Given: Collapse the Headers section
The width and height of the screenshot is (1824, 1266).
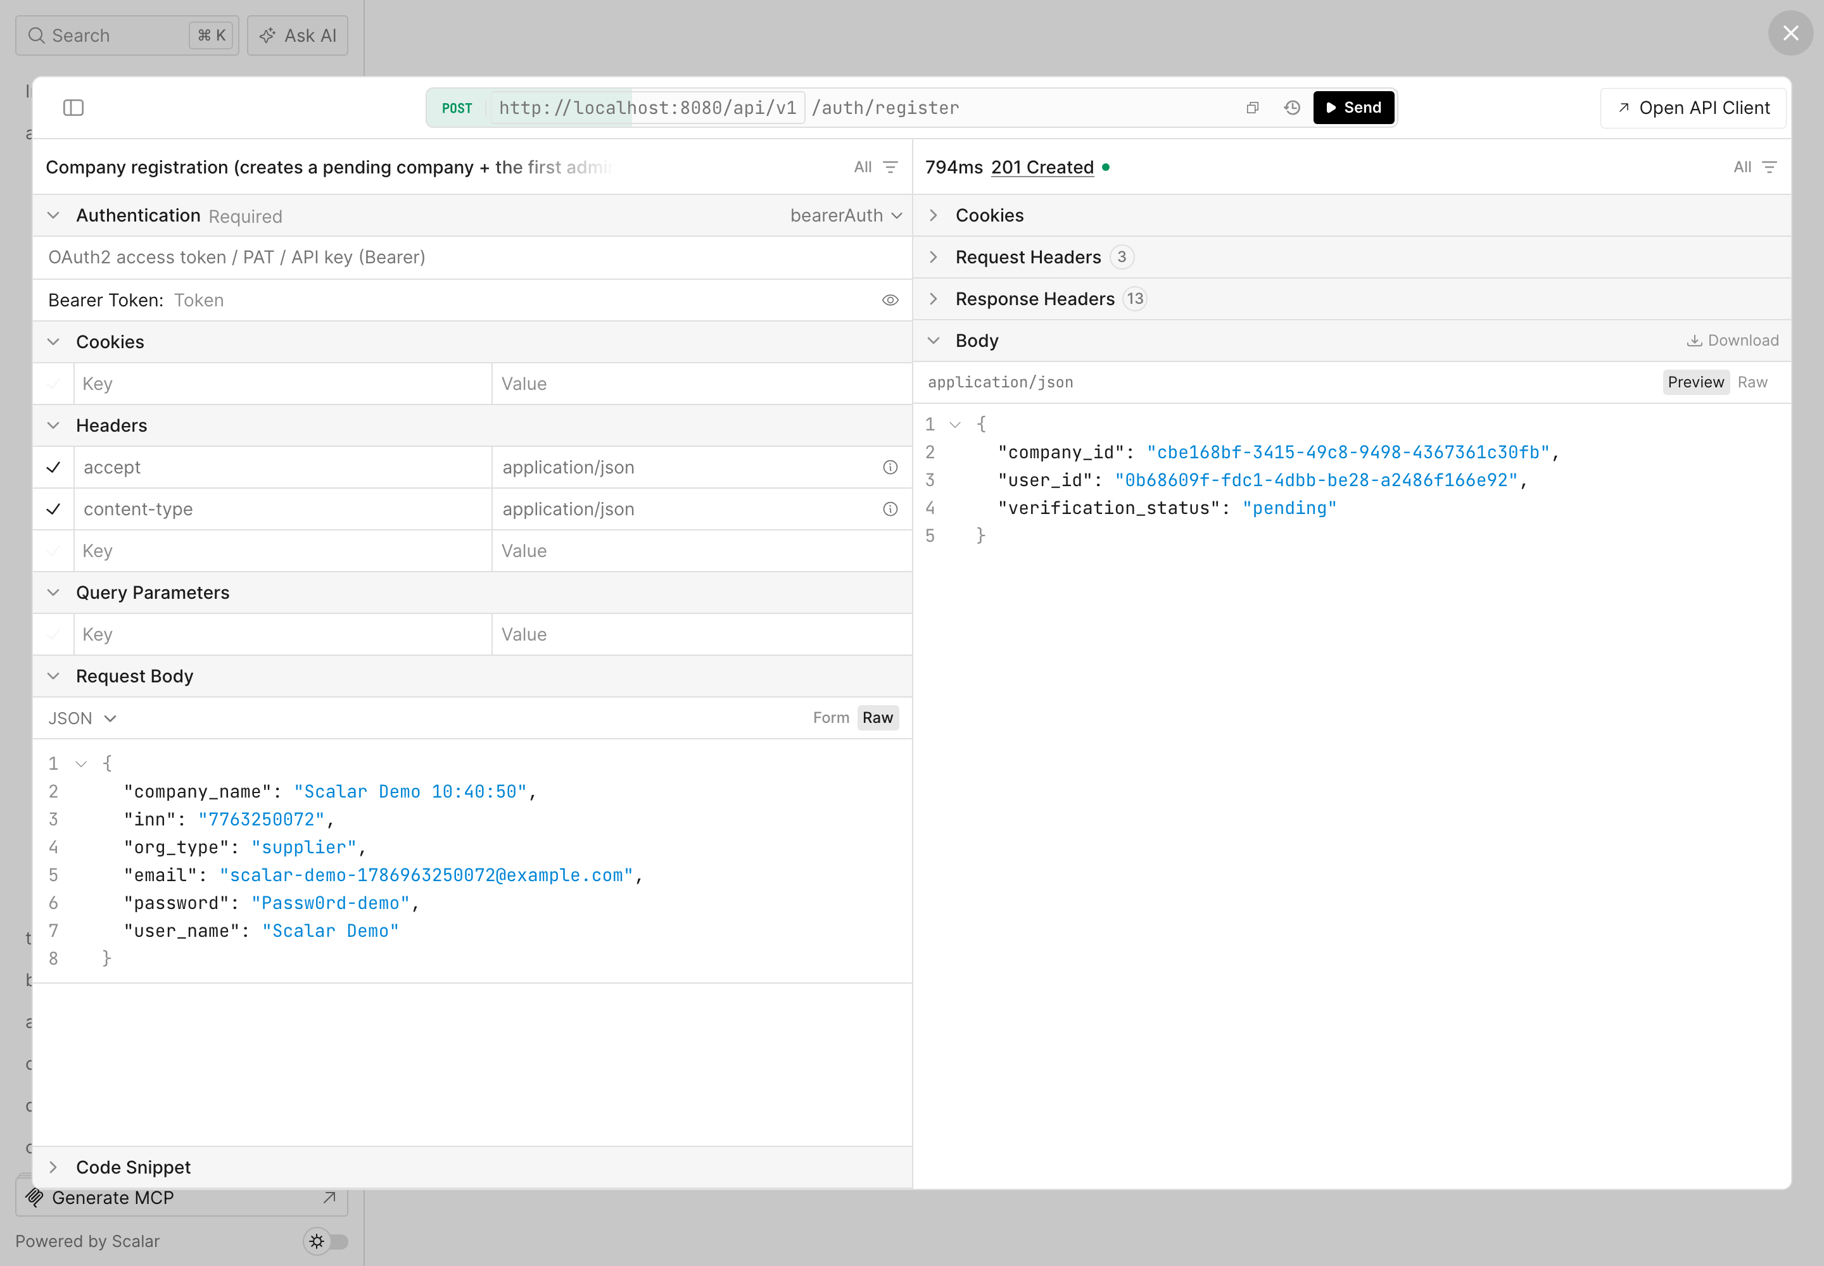Looking at the screenshot, I should pyautogui.click(x=53, y=425).
